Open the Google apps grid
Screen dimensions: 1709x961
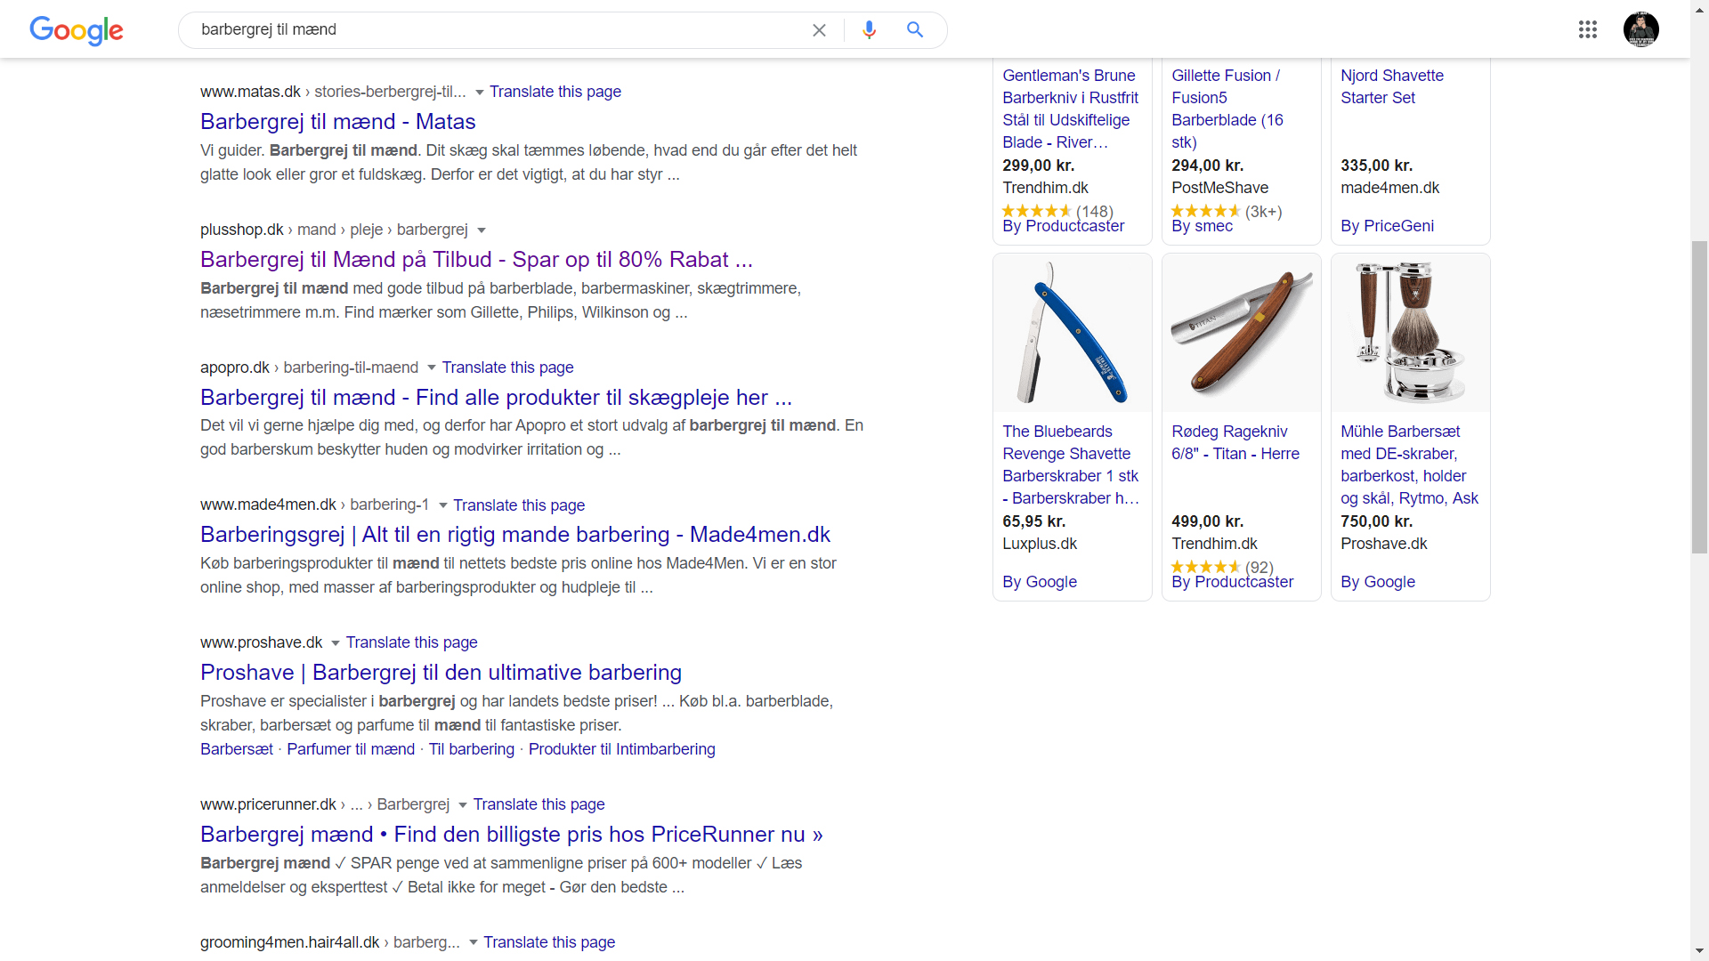click(x=1587, y=29)
